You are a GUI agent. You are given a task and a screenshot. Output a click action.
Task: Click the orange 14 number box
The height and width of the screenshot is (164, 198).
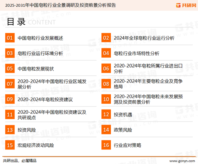(106, 130)
